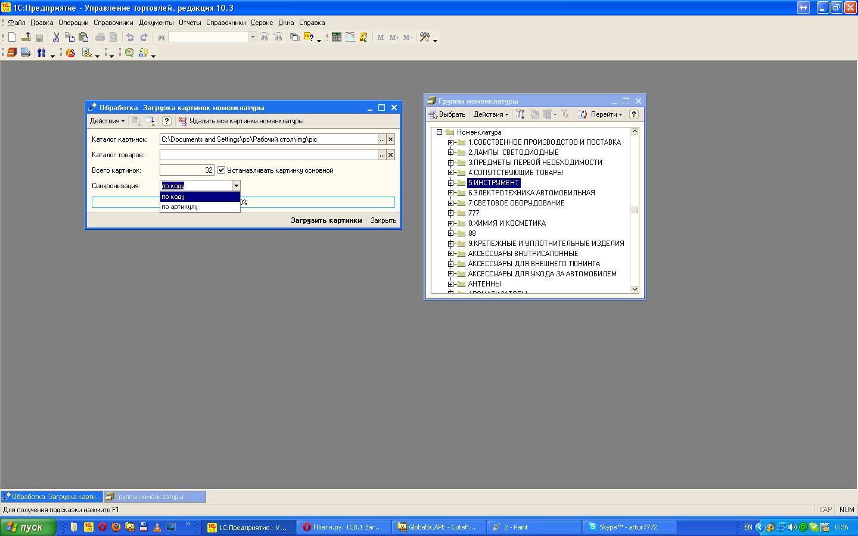Open the Окна menu
The height and width of the screenshot is (536, 858).
[286, 23]
